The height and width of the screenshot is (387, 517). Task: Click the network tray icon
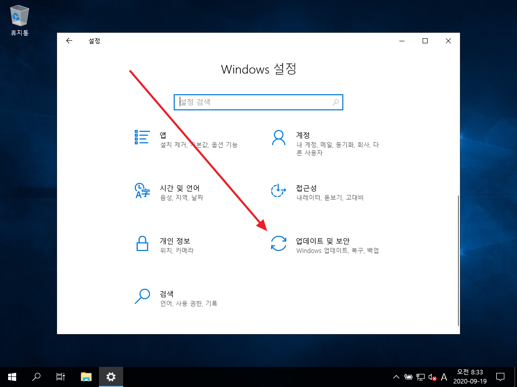point(421,377)
